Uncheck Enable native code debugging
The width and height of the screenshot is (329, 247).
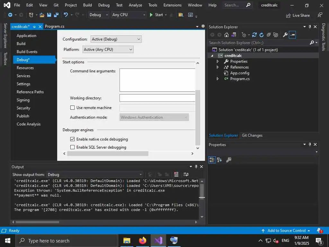(x=72, y=139)
